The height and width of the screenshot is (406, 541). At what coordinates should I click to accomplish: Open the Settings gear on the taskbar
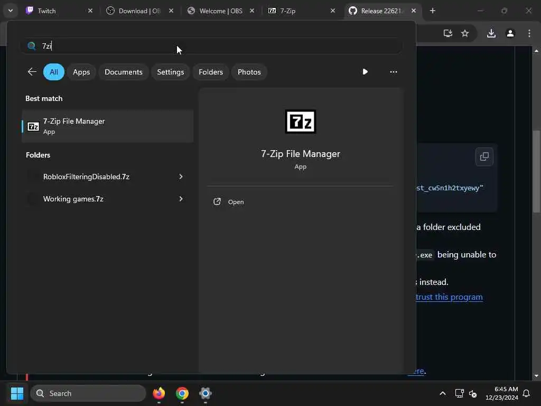206,393
